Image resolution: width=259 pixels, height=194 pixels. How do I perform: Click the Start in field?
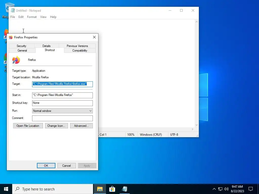tap(62, 95)
